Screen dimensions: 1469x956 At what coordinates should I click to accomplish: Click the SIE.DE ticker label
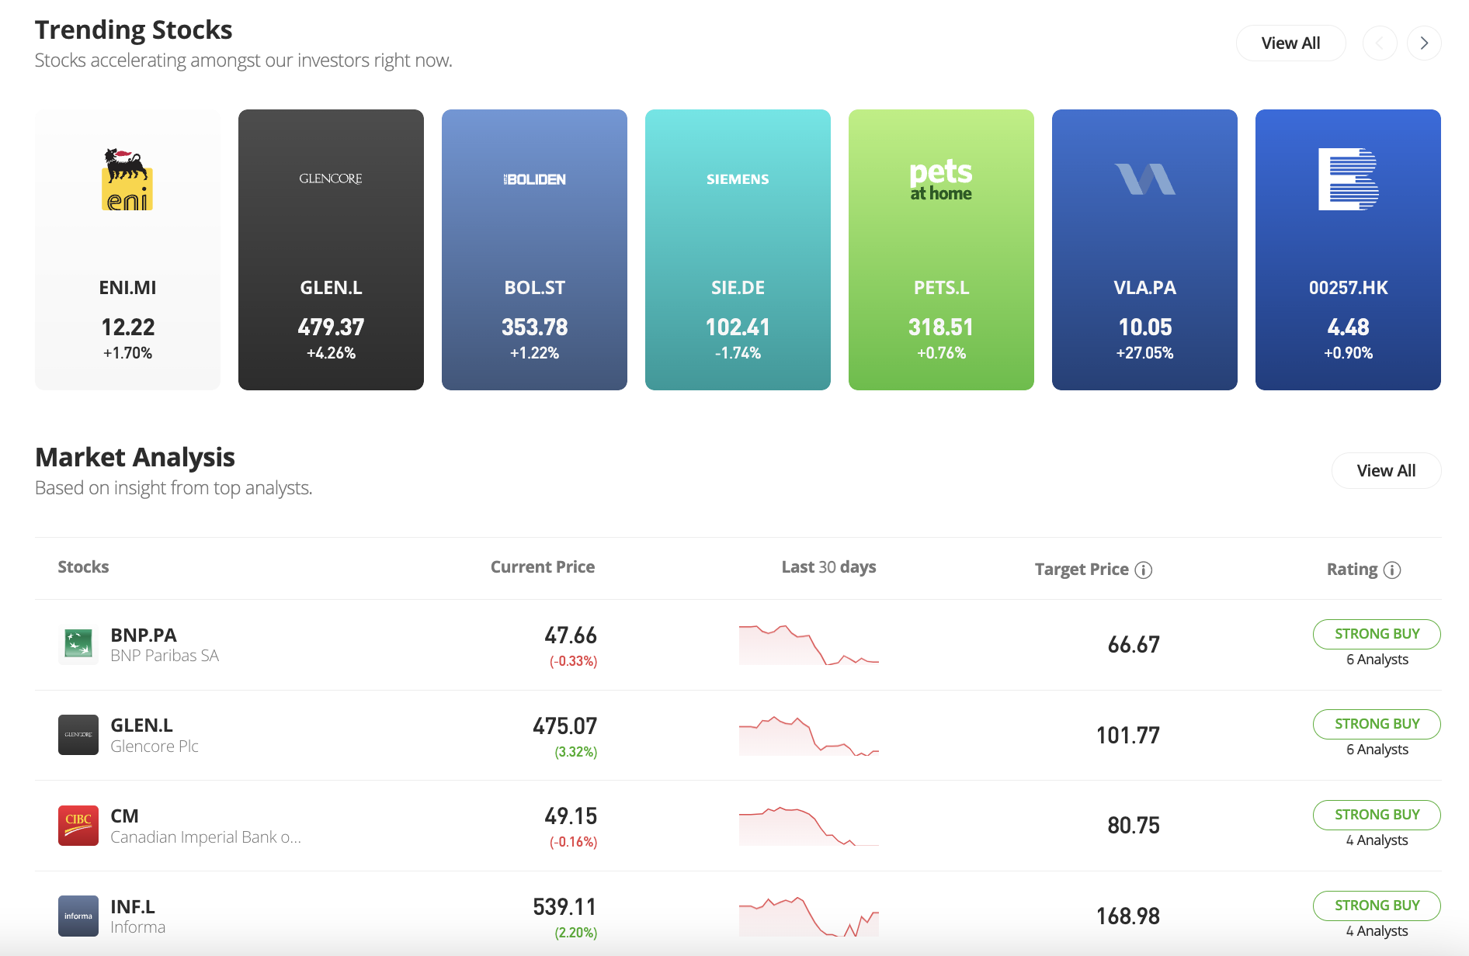click(738, 288)
